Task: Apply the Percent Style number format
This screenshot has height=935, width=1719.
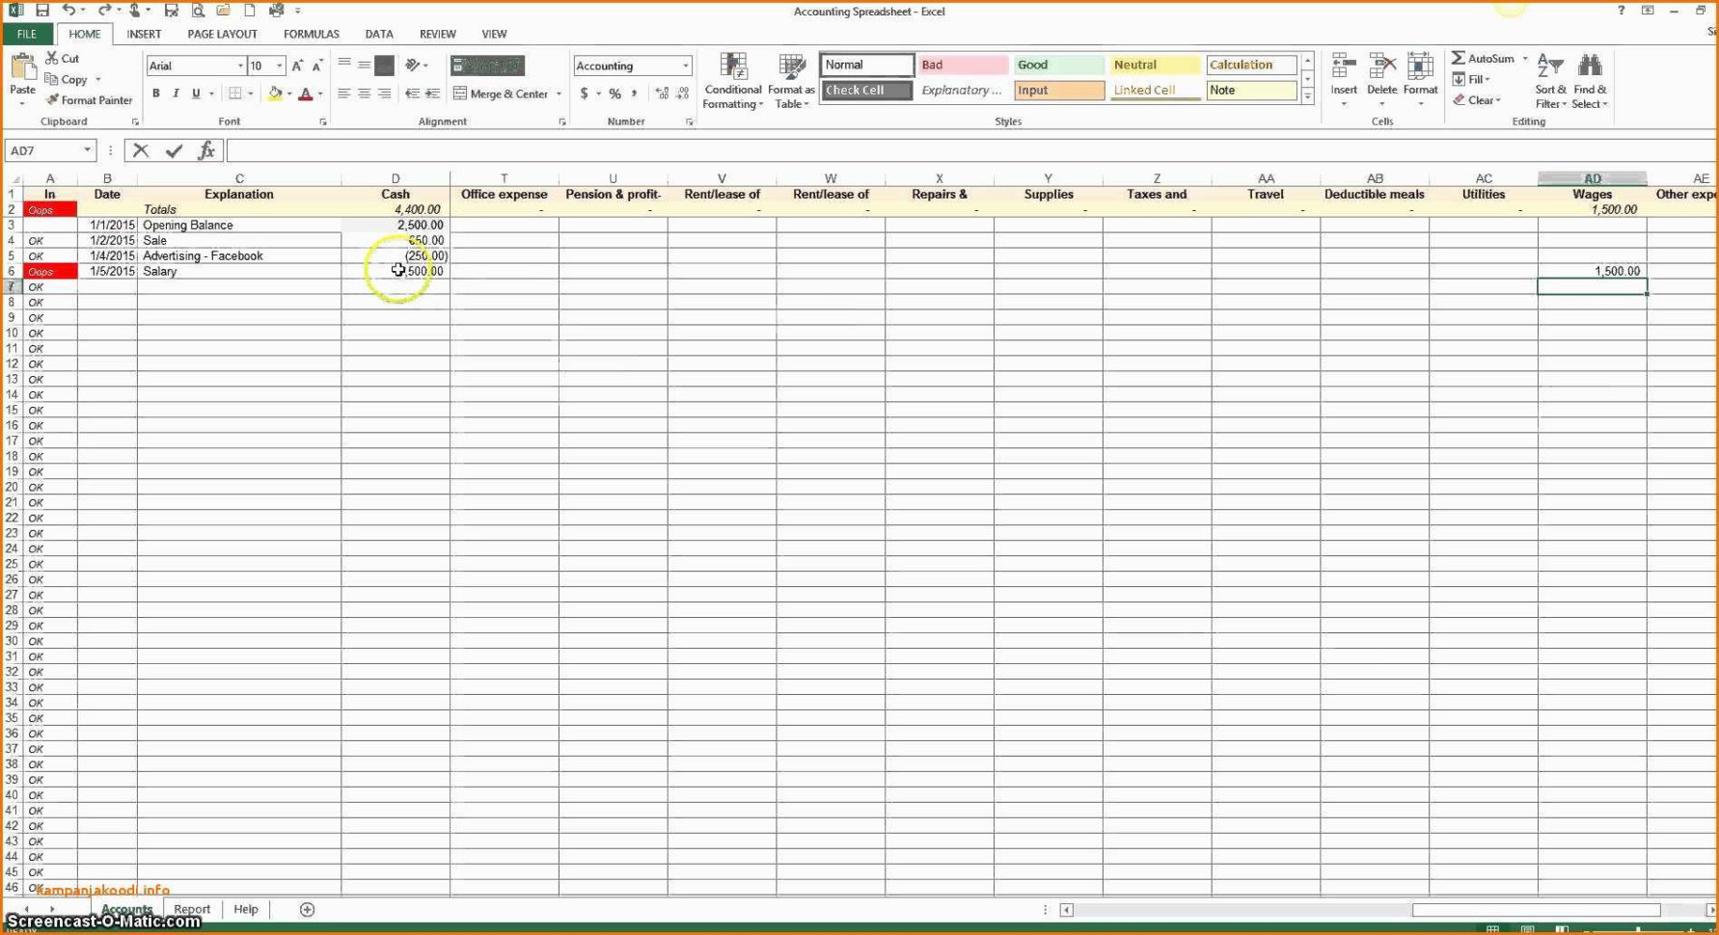Action: (614, 93)
